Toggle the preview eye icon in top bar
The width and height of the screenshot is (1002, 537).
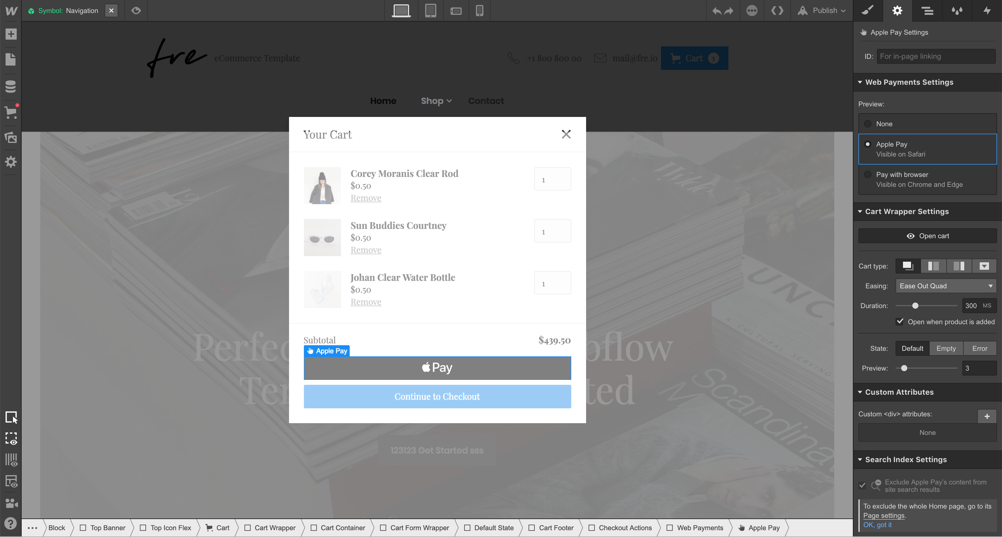[136, 11]
